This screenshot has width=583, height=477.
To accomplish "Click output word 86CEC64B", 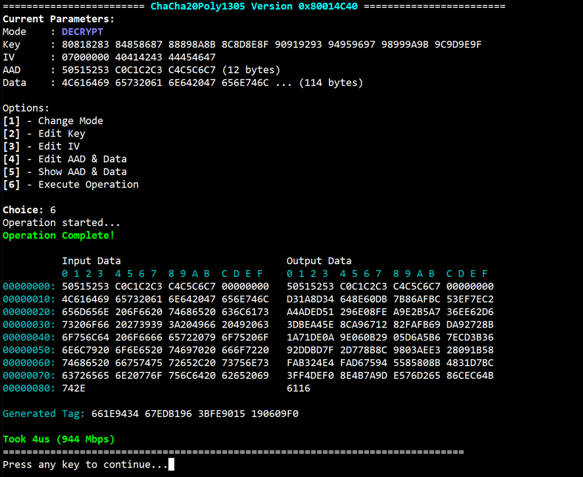I will (470, 376).
